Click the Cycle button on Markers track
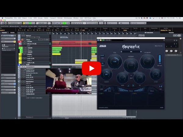This screenshot has width=183, height=137. tap(33, 37)
